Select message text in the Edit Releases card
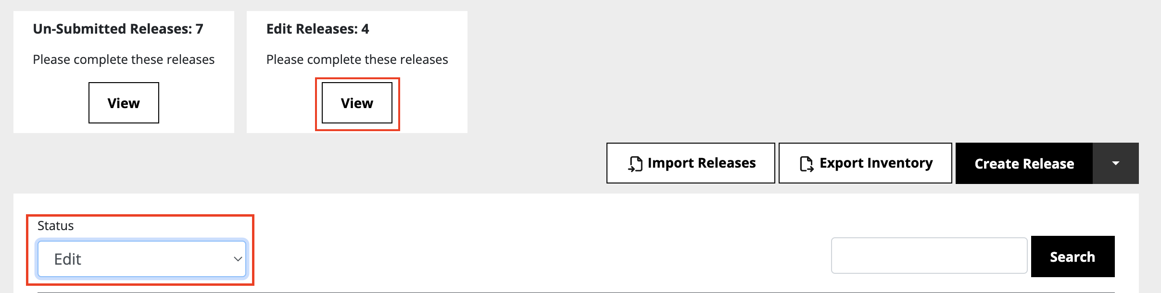This screenshot has width=1161, height=293. tap(357, 60)
